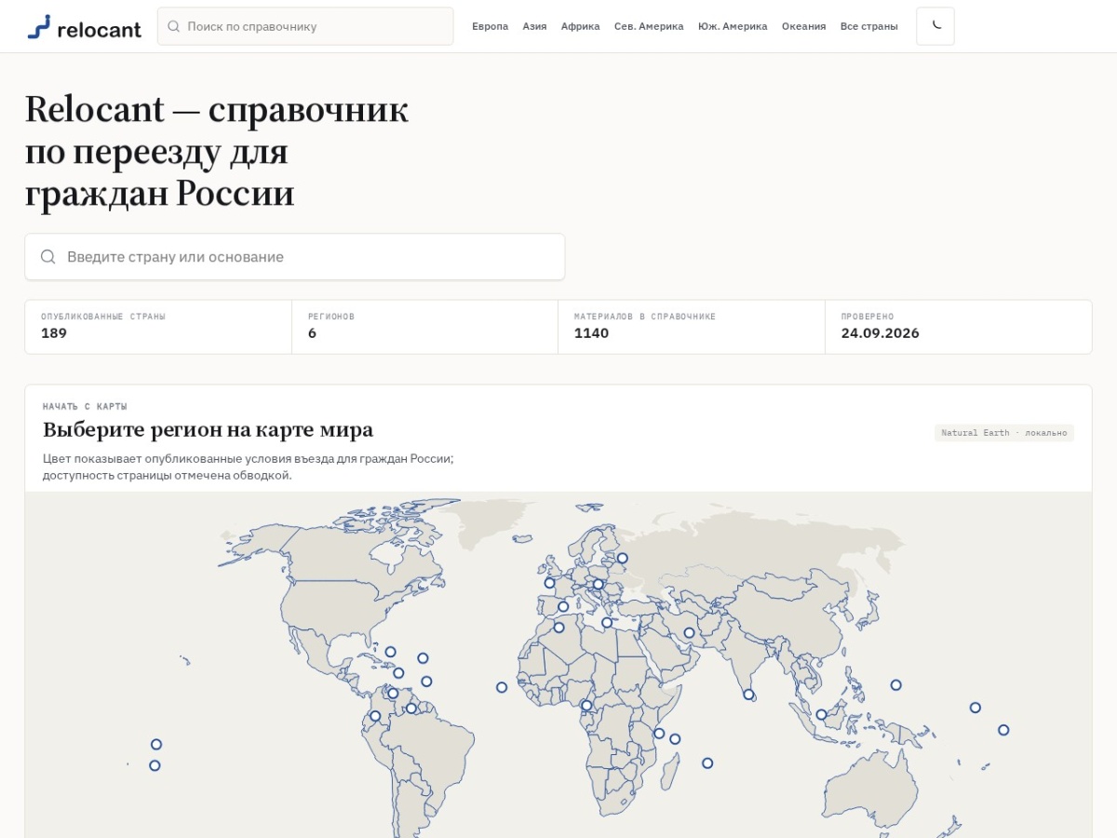Click the "Материалов в справочнике" 1140 stat
This screenshot has height=838, width=1117.
point(692,327)
